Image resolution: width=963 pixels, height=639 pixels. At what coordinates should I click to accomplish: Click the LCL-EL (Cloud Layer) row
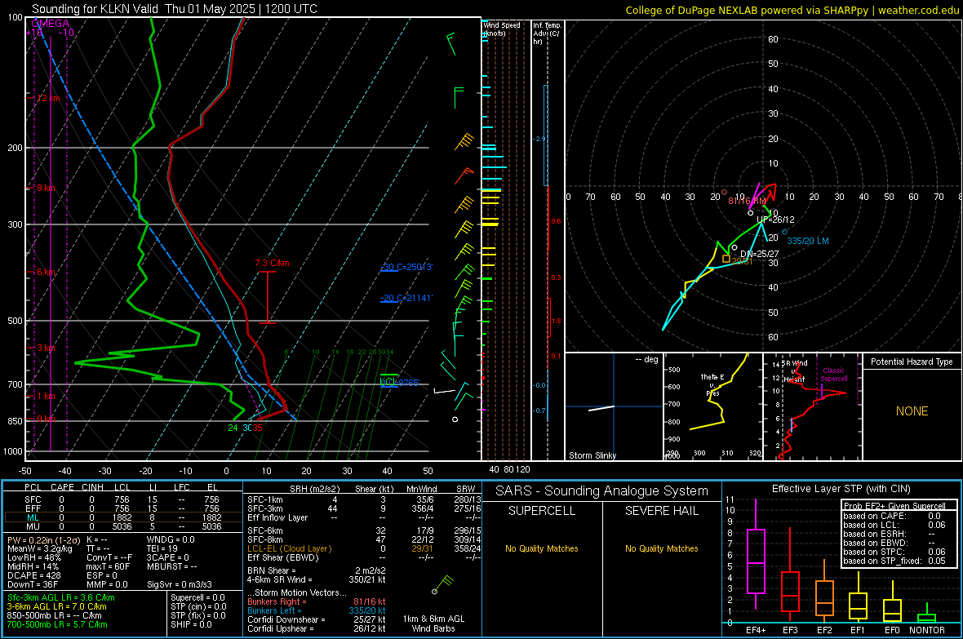[x=364, y=548]
